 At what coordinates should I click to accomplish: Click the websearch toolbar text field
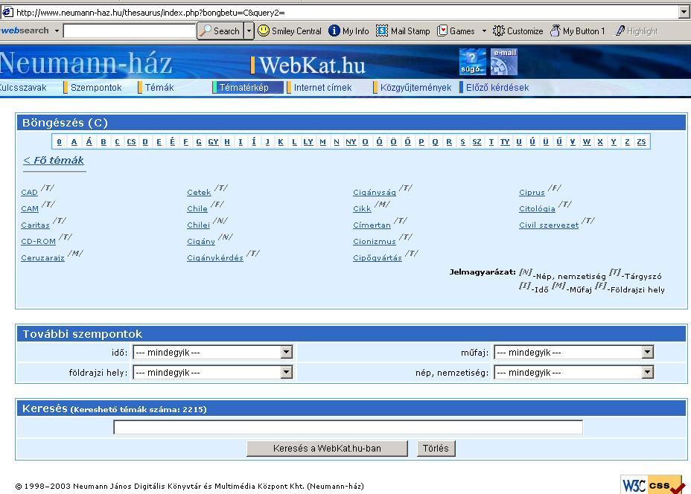(x=129, y=31)
